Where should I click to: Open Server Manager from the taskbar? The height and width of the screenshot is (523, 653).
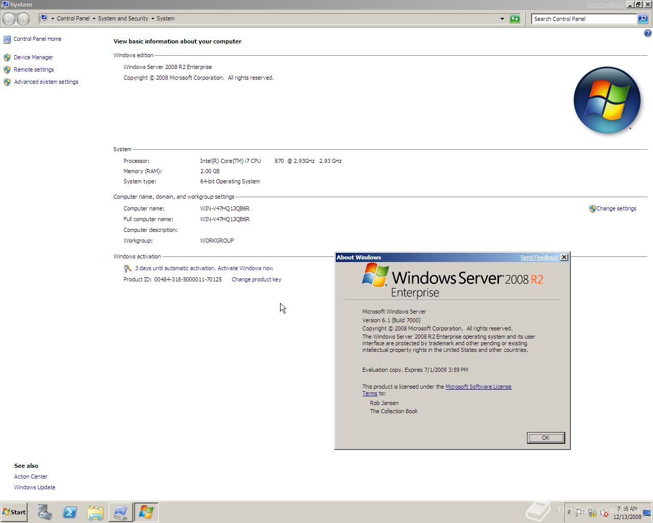pyautogui.click(x=45, y=512)
